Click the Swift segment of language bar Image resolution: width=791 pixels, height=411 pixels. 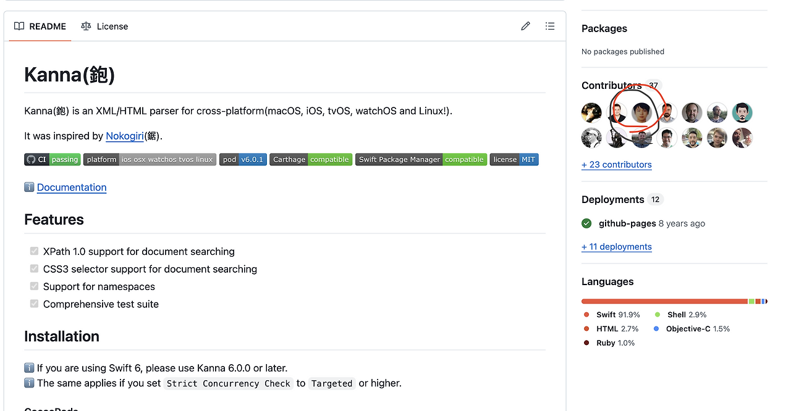pos(664,301)
